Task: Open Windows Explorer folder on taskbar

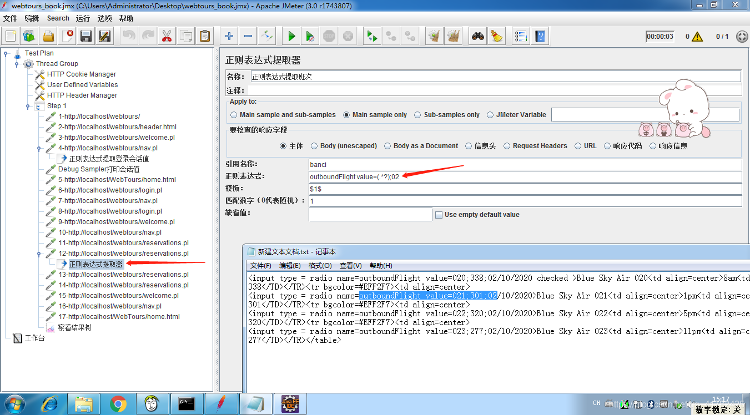Action: pyautogui.click(x=84, y=404)
